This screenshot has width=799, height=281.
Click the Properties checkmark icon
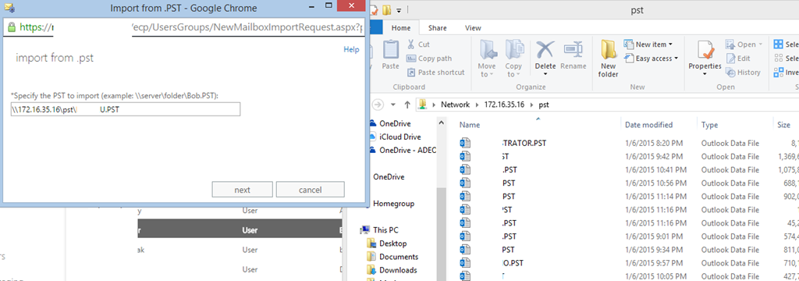[705, 51]
